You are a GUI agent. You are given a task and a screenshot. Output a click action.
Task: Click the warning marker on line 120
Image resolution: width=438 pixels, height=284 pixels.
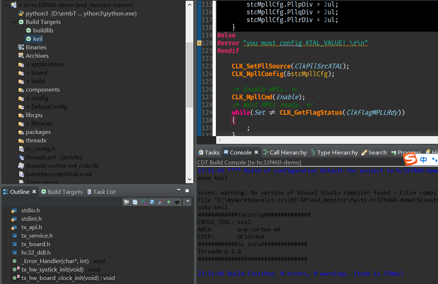[x=199, y=43]
